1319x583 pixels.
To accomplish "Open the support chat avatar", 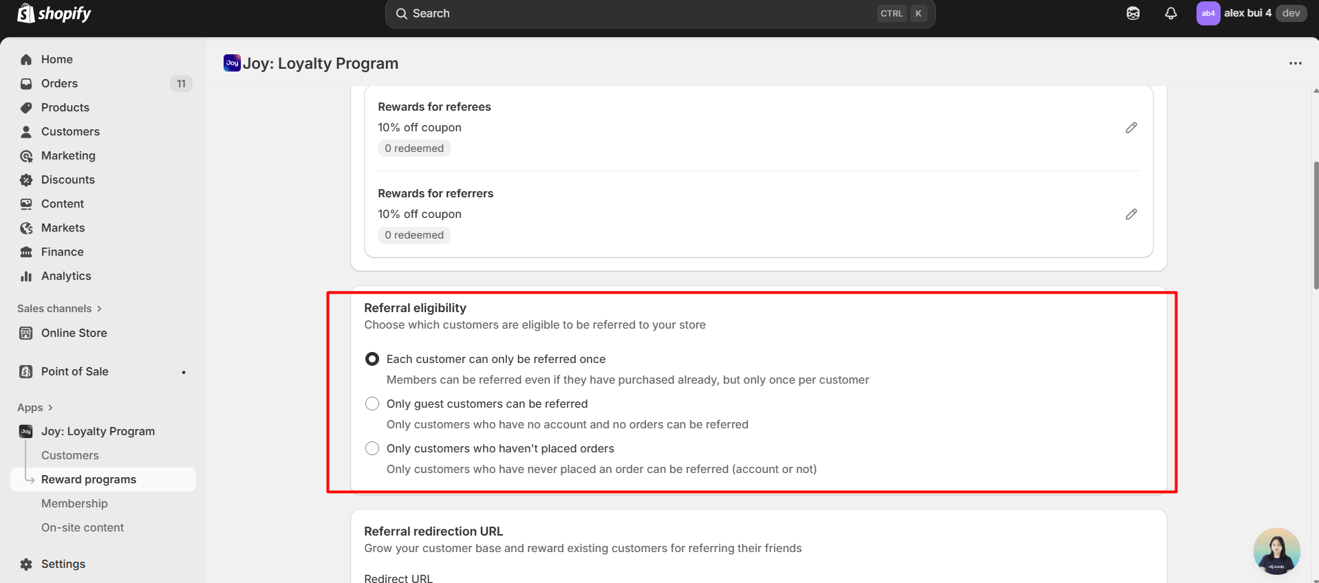I will pyautogui.click(x=1276, y=551).
